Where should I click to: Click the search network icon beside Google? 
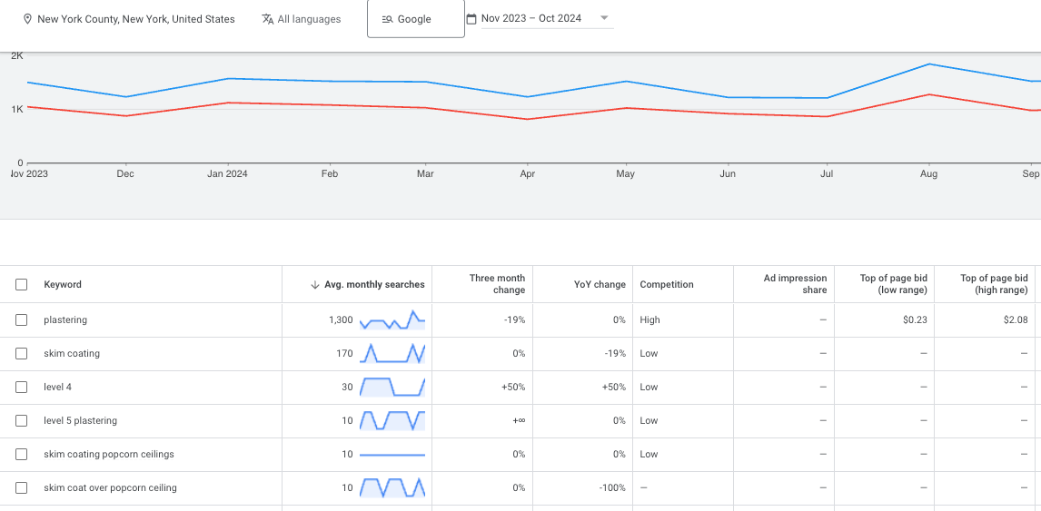click(x=387, y=19)
